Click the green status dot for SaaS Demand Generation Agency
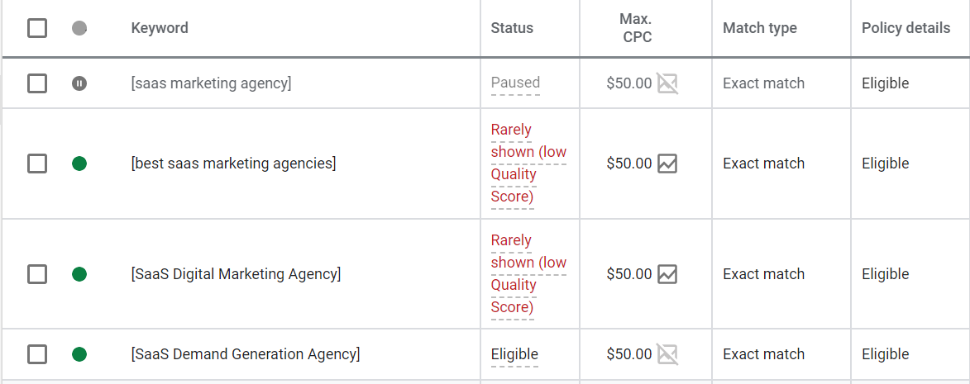970x384 pixels. [79, 354]
